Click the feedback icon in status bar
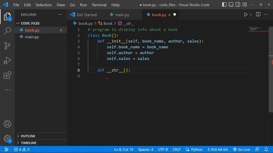The height and width of the screenshot is (153, 273). point(257,149)
